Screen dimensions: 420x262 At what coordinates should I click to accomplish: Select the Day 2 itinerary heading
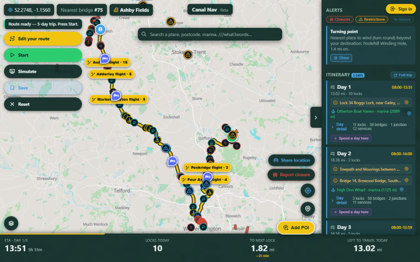point(344,154)
